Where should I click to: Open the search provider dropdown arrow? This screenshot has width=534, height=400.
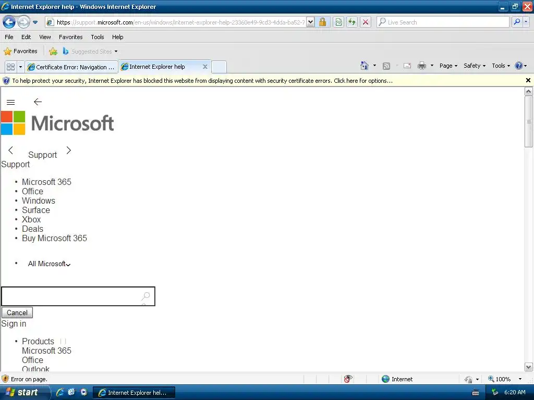click(526, 22)
